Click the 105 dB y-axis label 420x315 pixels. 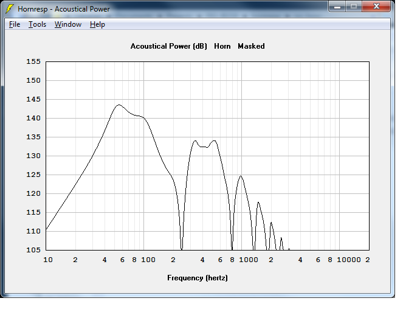tap(33, 250)
